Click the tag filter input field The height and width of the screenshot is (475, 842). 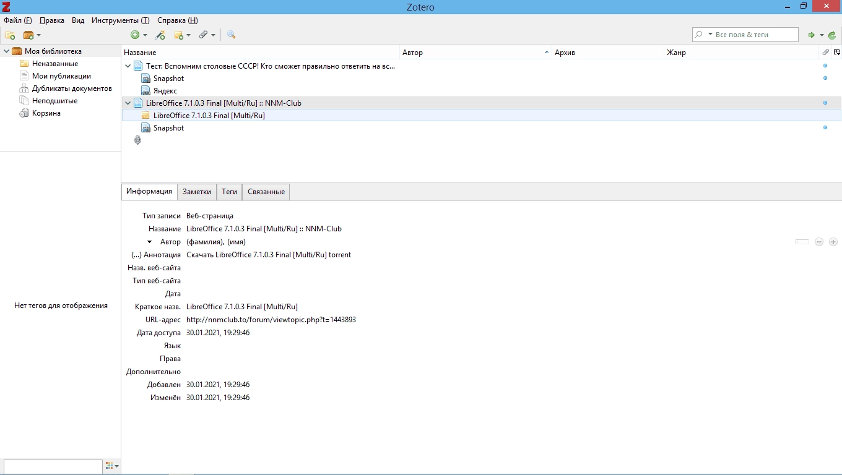tap(53, 466)
